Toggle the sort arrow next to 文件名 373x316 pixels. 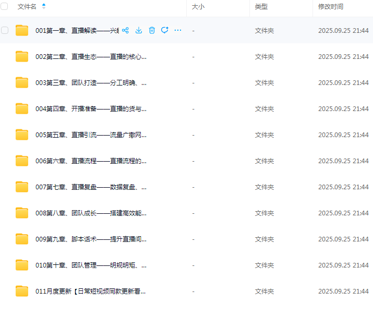click(44, 7)
